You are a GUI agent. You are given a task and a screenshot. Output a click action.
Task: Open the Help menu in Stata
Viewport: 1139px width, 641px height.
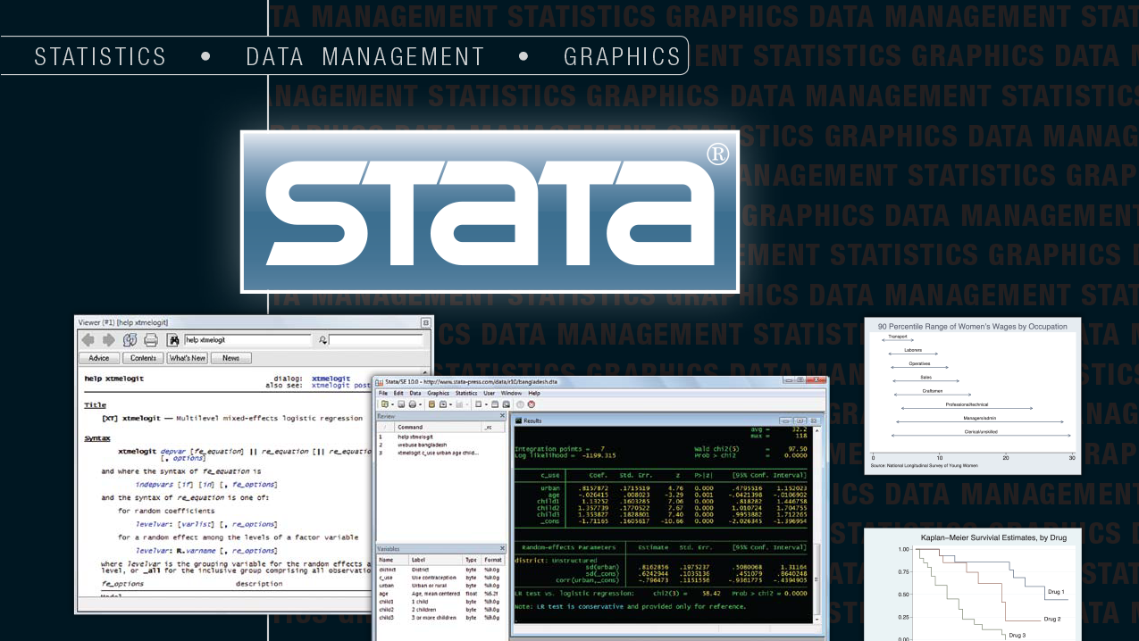point(534,393)
